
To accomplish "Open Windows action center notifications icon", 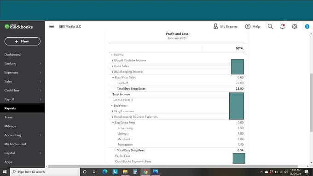I will pos(307,172).
